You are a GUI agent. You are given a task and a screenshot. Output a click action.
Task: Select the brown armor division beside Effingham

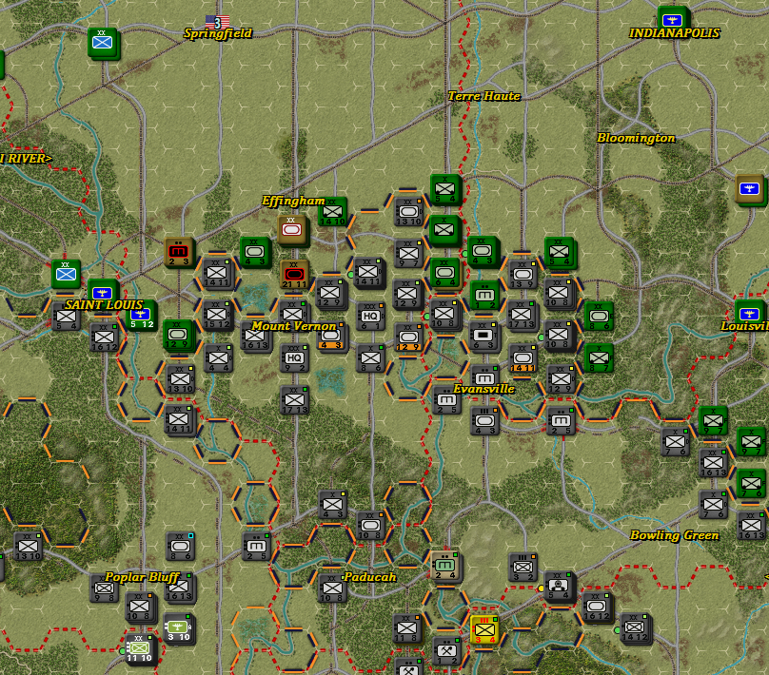292,229
